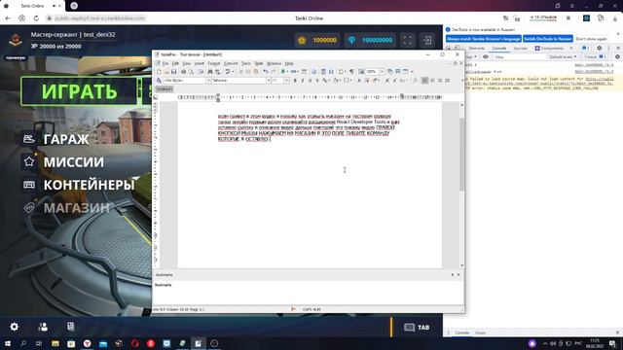Open МИССИИ in the Tanki Online menu
Screen dimensions: 623x350
click(x=63, y=162)
